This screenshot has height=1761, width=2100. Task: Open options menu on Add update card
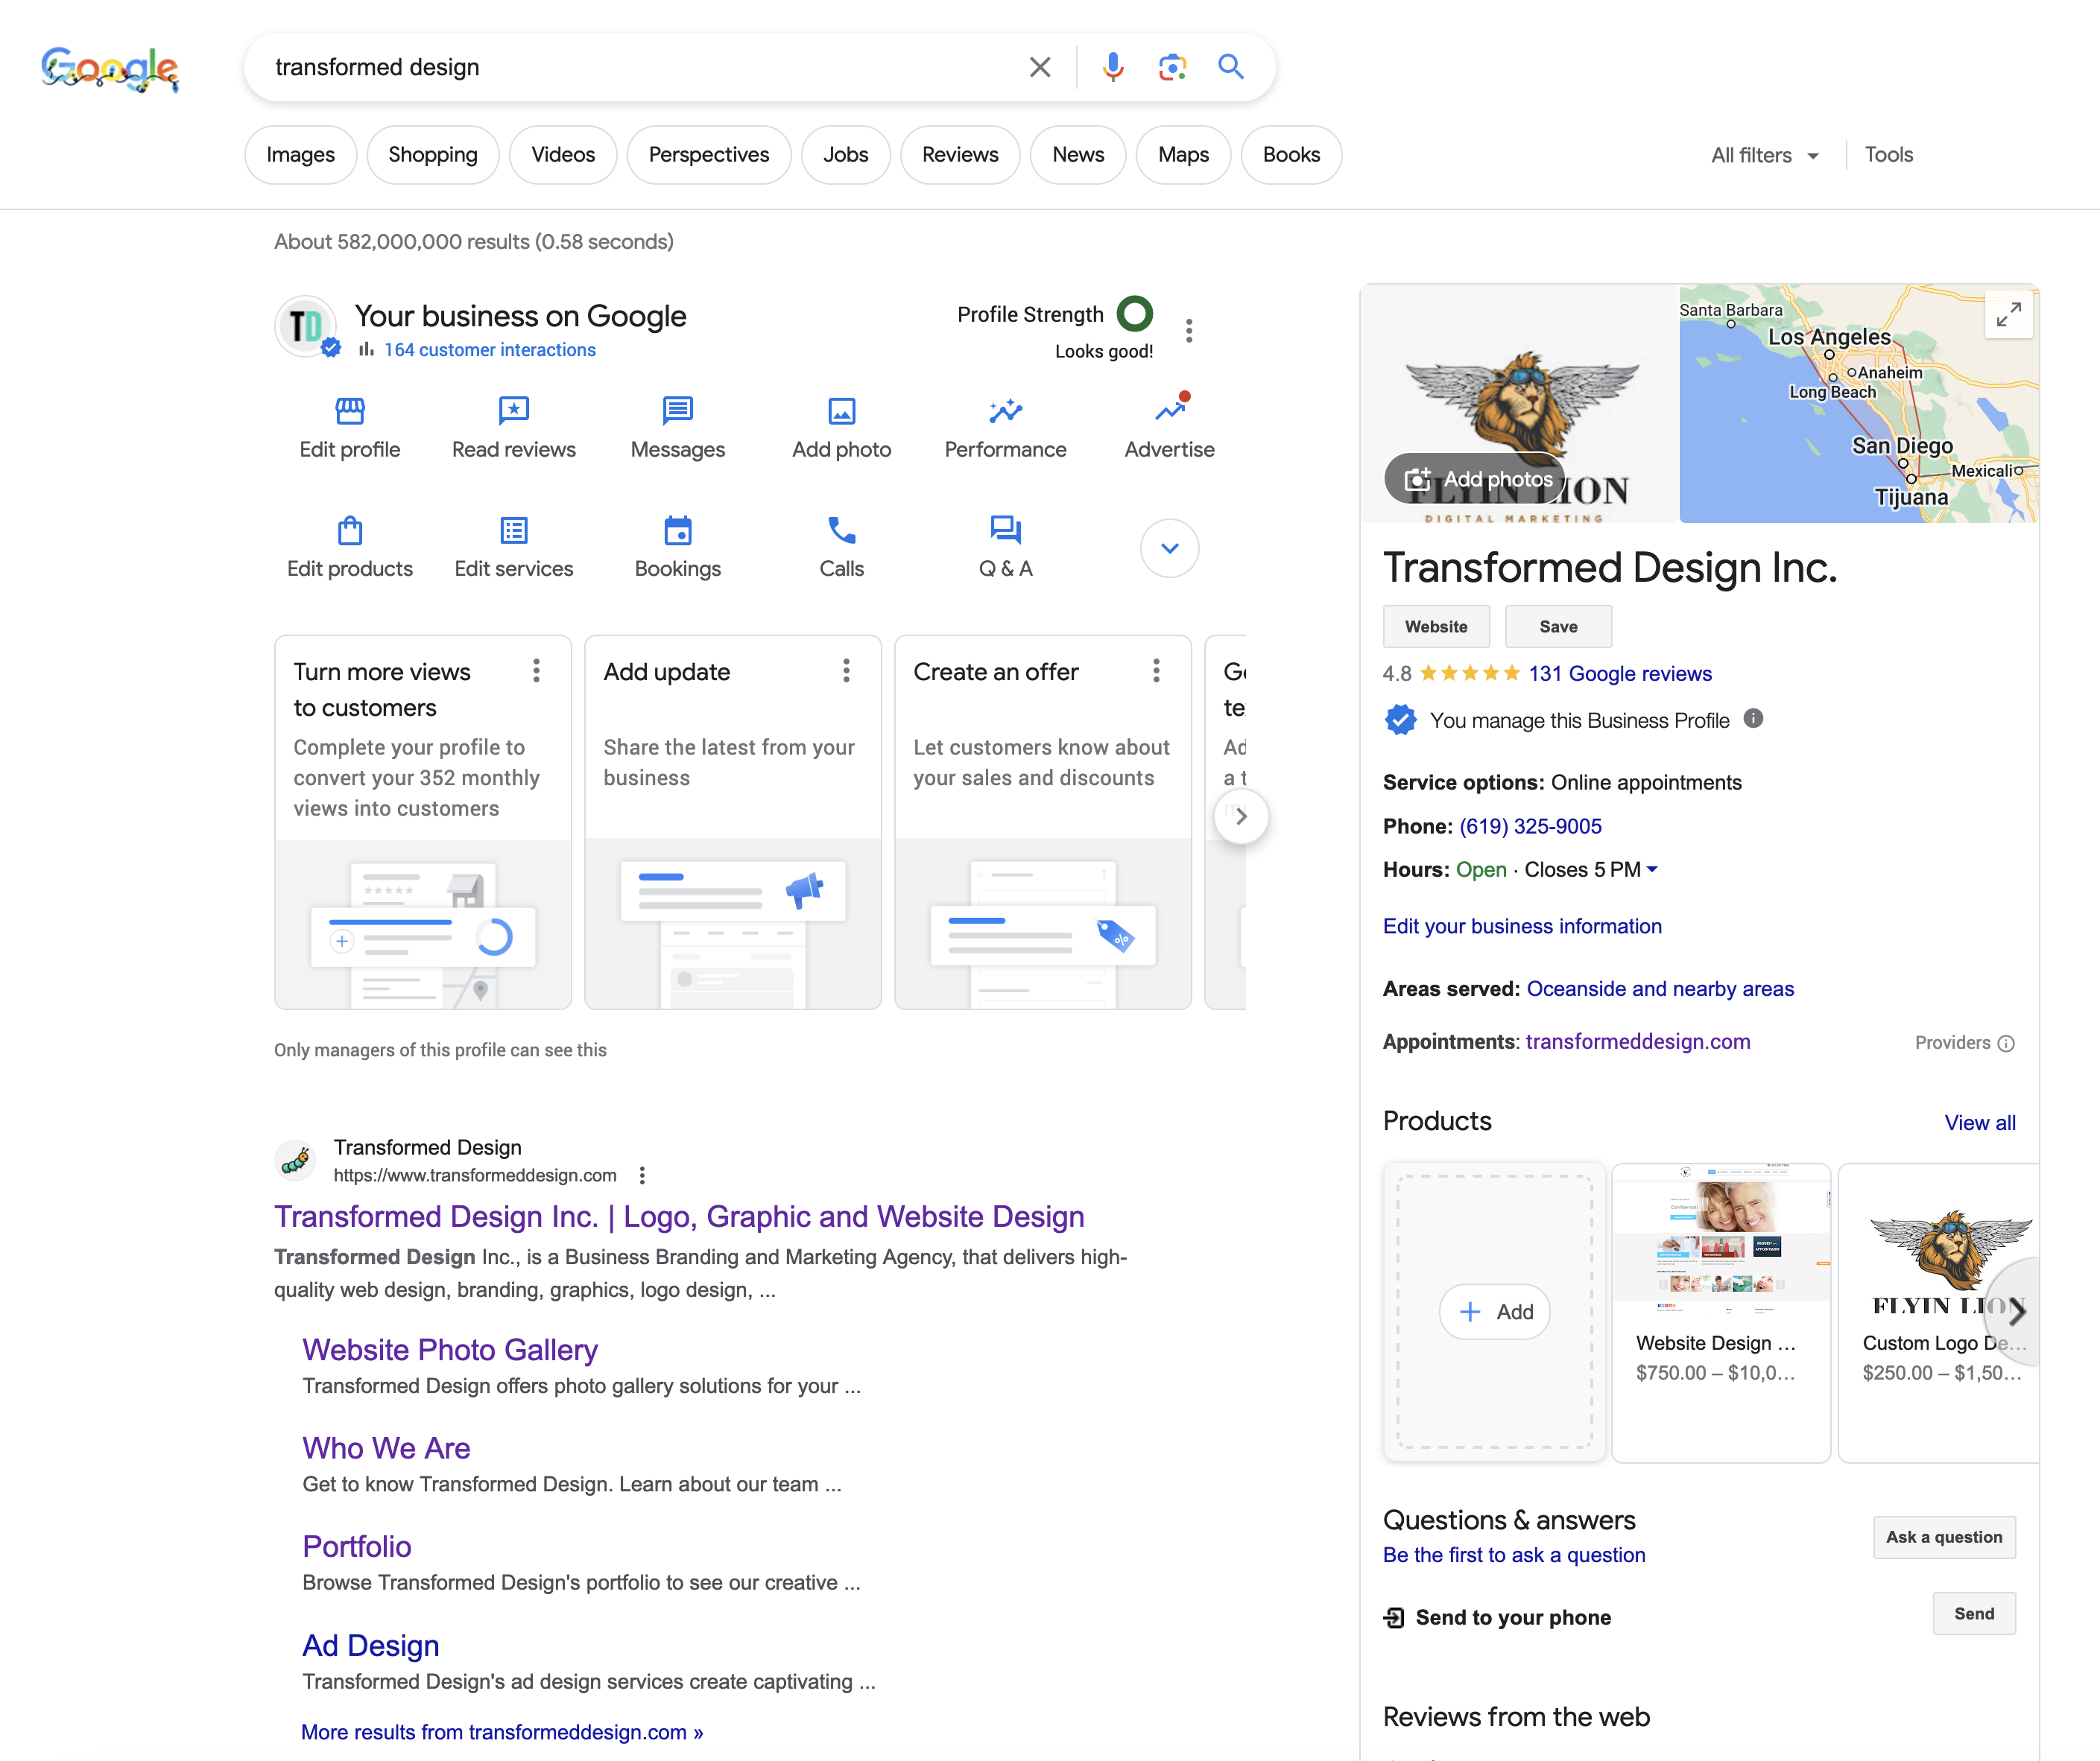847,670
